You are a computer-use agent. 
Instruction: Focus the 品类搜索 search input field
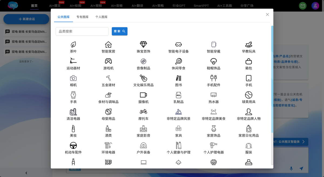pyautogui.click(x=82, y=31)
